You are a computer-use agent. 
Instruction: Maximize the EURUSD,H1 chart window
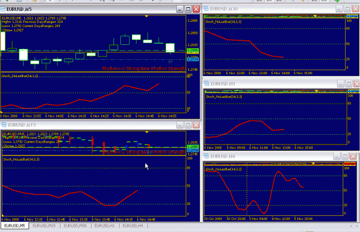(x=348, y=84)
